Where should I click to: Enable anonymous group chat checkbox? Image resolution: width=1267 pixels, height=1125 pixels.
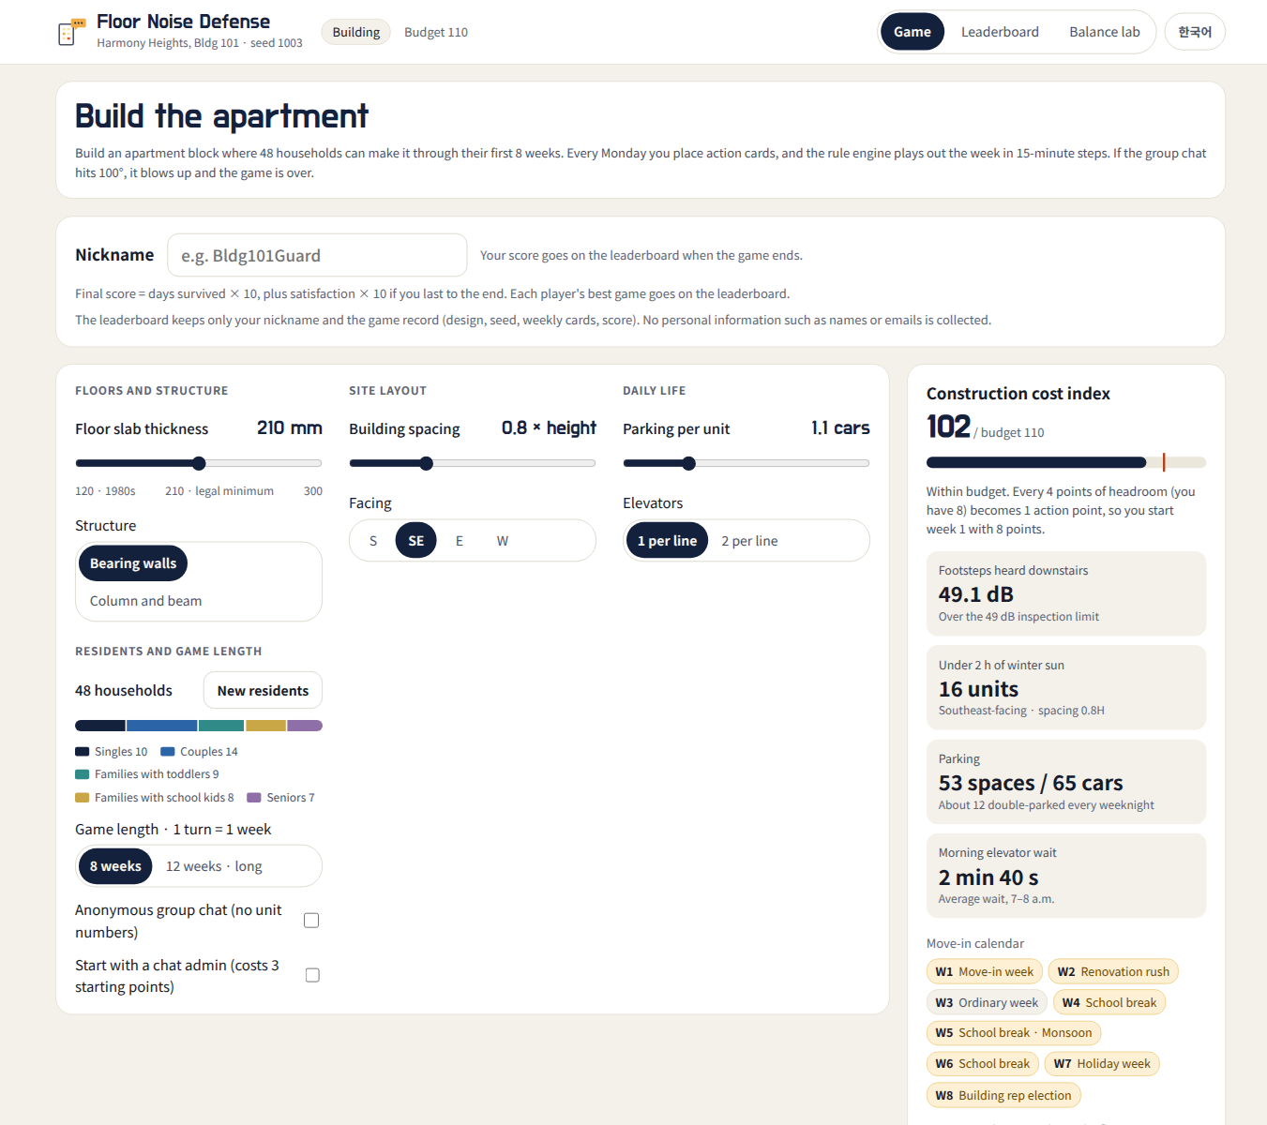(311, 921)
